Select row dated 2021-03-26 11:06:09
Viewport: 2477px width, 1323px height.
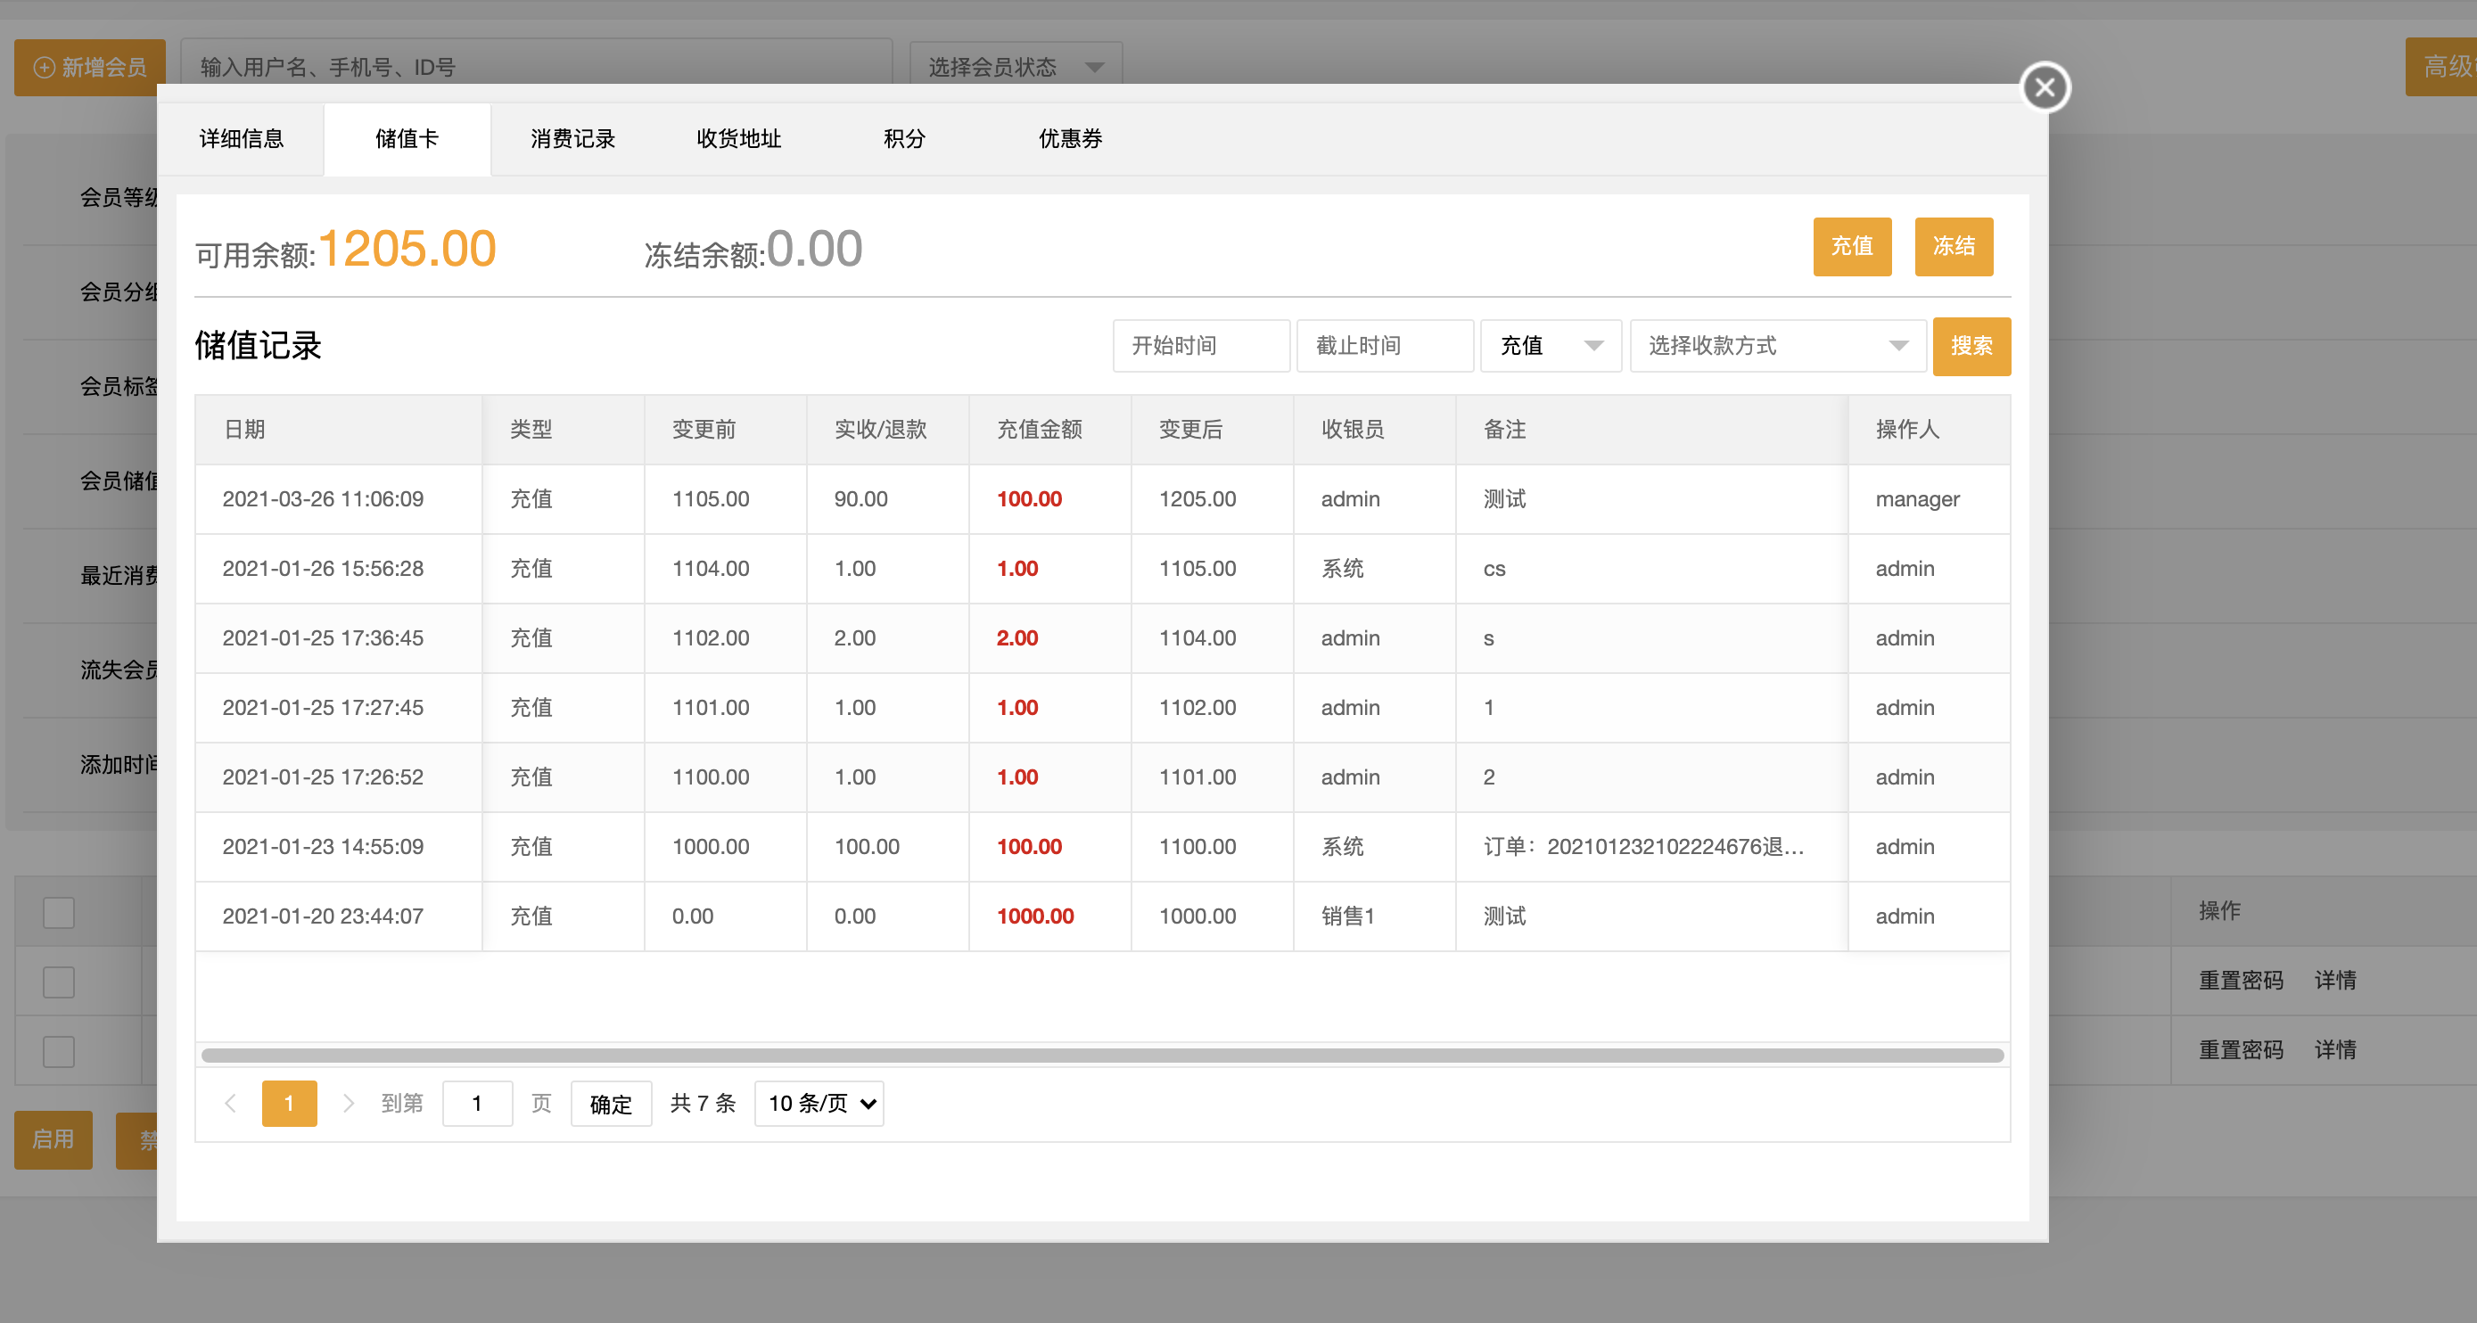1102,499
